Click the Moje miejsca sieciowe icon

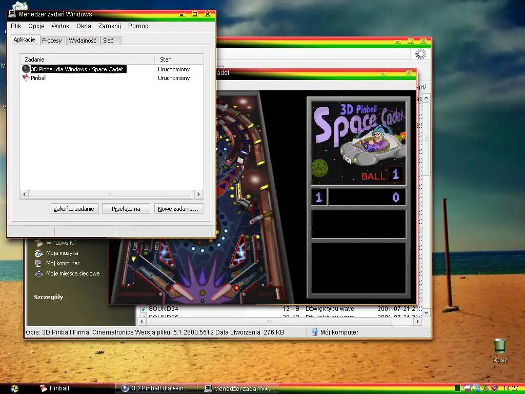tap(39, 273)
